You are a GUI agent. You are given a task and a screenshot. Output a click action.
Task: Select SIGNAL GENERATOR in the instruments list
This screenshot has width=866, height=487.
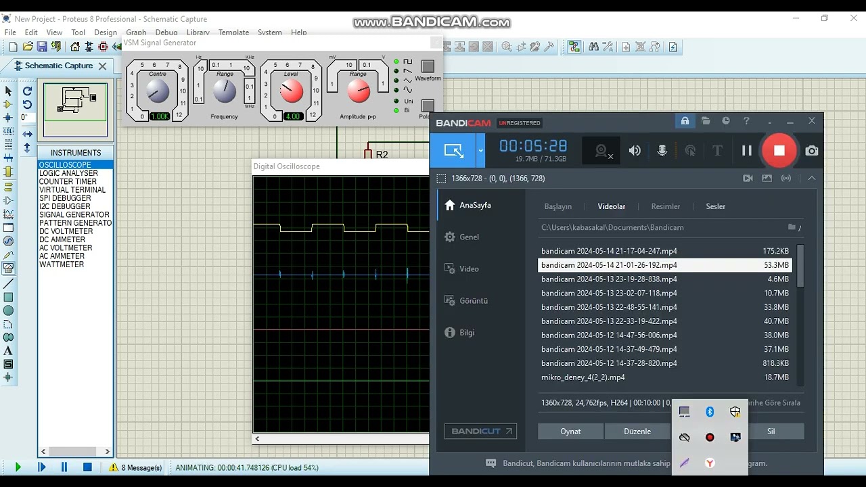click(74, 214)
